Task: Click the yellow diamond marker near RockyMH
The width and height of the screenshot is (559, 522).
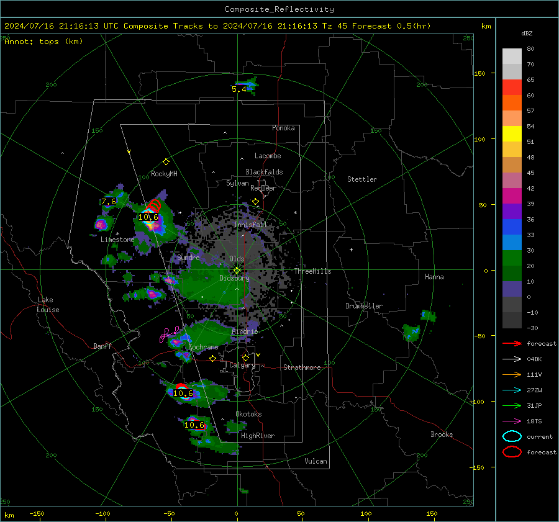Action: tap(166, 162)
